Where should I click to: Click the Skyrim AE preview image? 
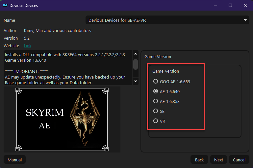[62, 119]
